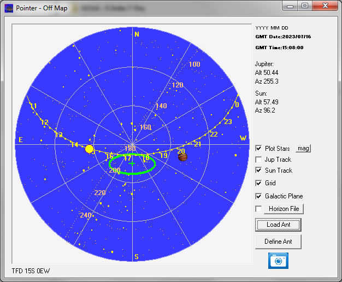Open the Horizon File button
Image resolution: width=342 pixels, height=282 pixels.
284,209
